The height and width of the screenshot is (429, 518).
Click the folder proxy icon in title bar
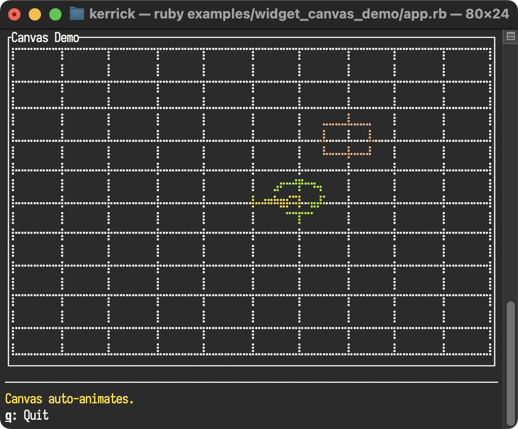(x=76, y=14)
